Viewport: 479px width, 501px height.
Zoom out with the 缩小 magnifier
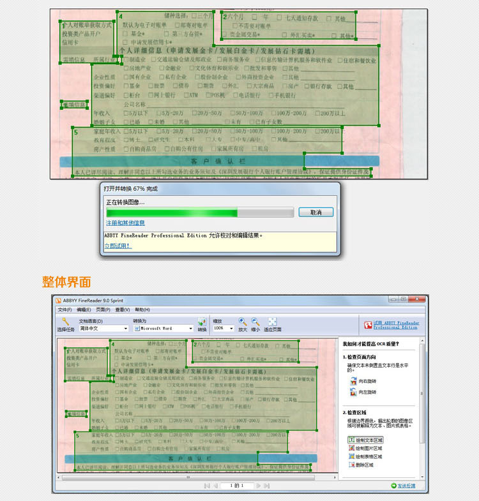[255, 322]
